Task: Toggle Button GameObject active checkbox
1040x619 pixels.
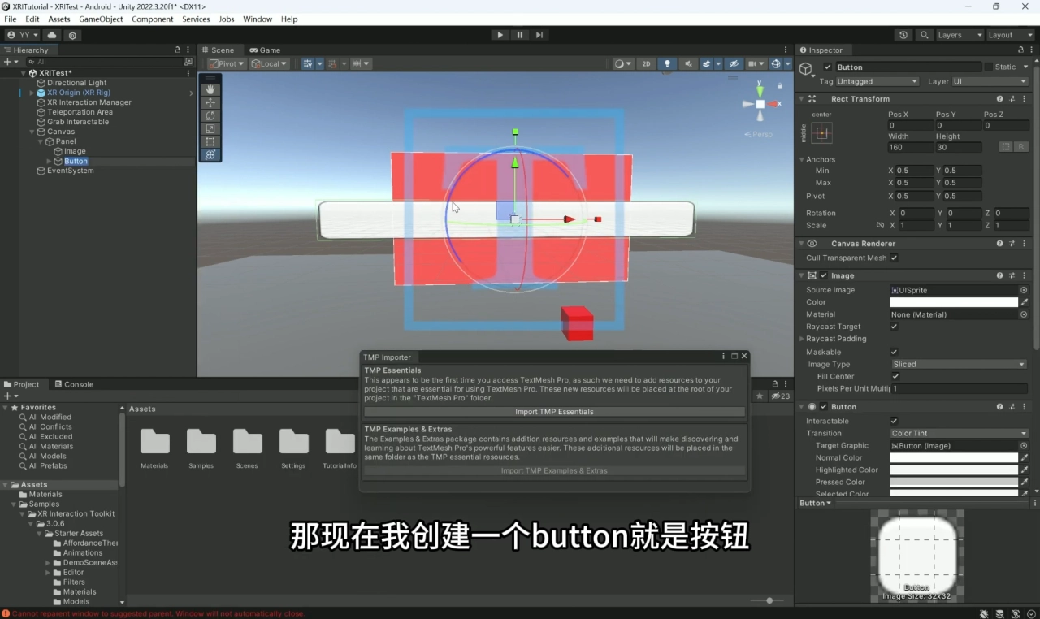Action: click(x=827, y=67)
